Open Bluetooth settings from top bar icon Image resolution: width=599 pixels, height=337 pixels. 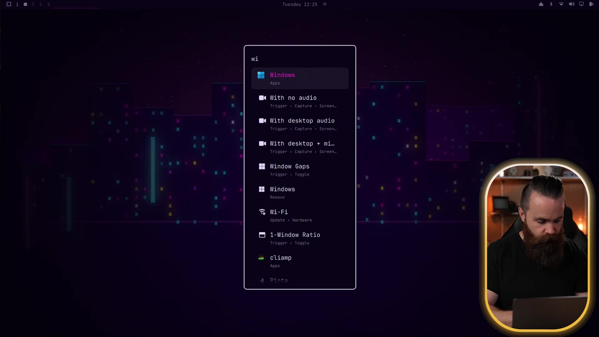coord(551,4)
